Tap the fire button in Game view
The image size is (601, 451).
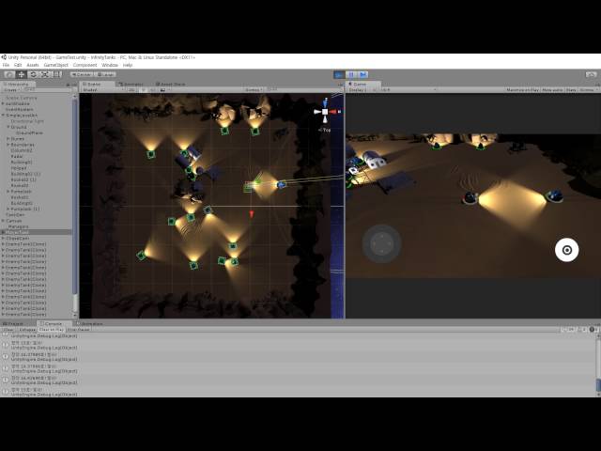pos(567,250)
